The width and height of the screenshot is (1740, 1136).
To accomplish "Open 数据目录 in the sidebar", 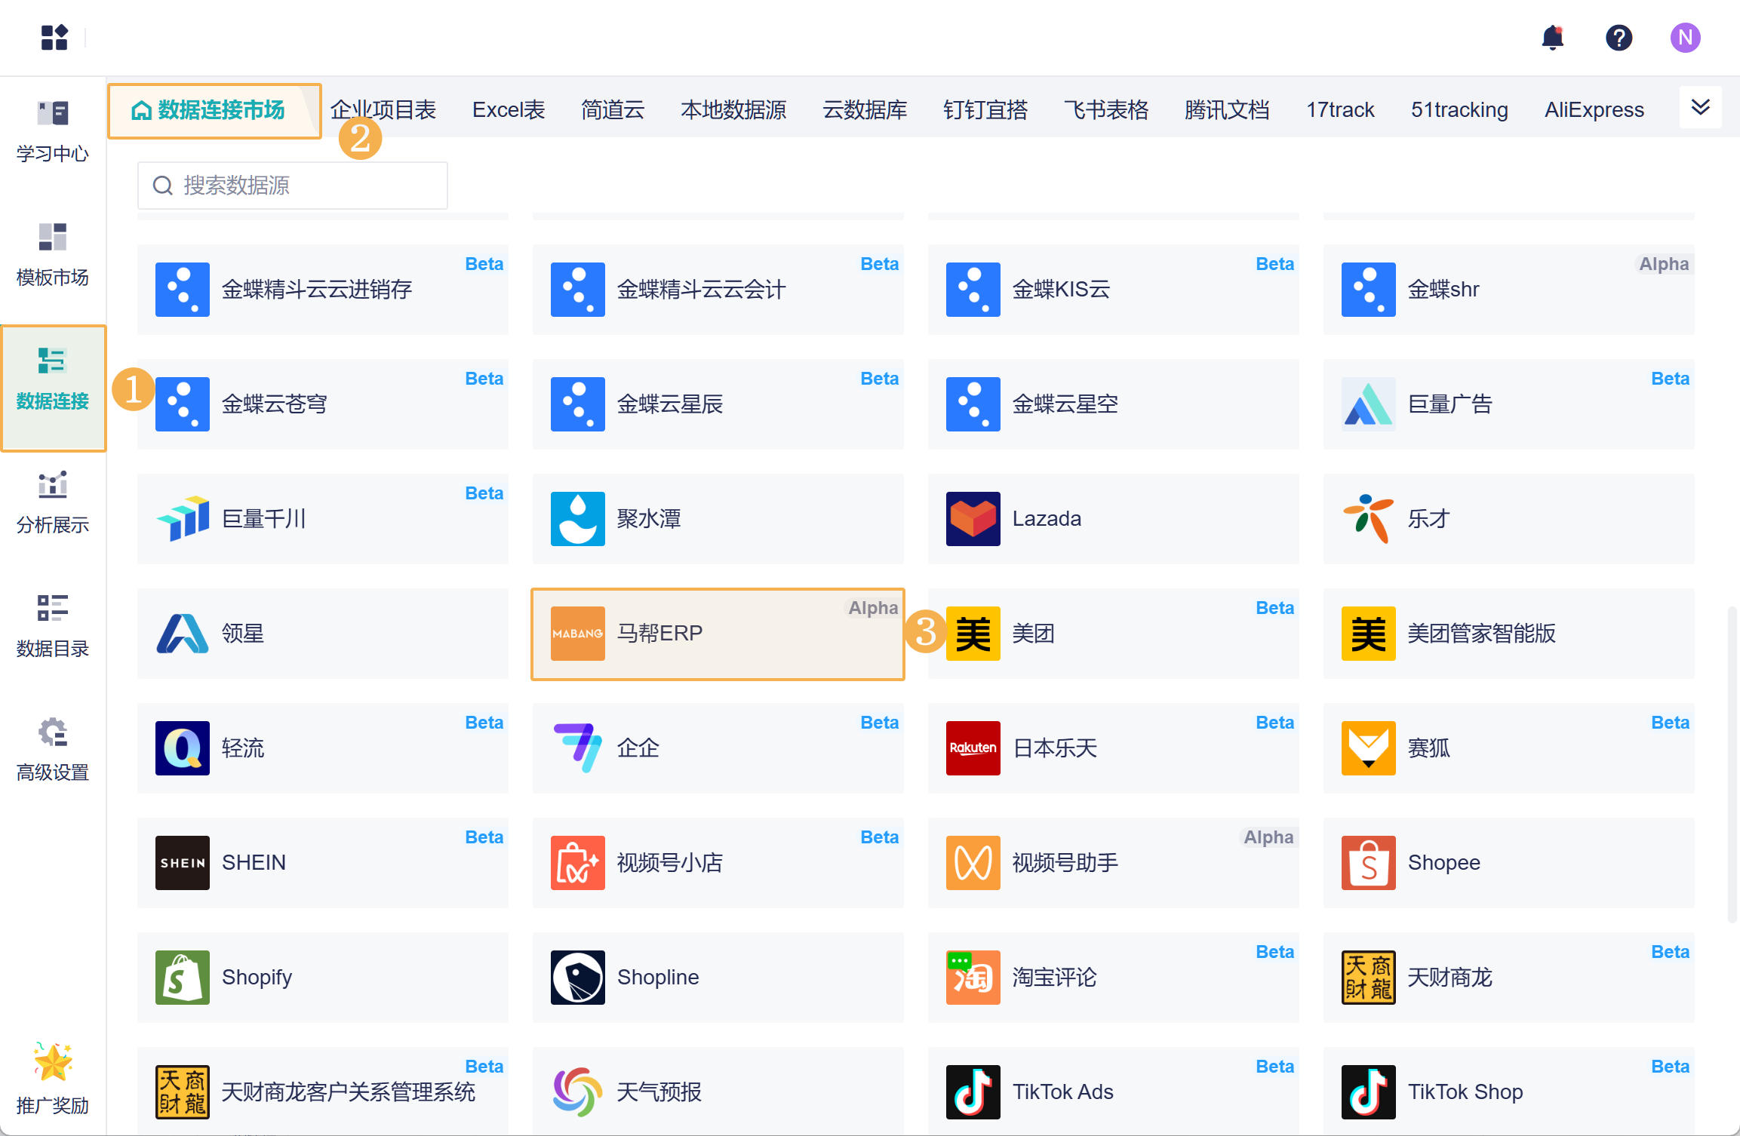I will (x=53, y=626).
